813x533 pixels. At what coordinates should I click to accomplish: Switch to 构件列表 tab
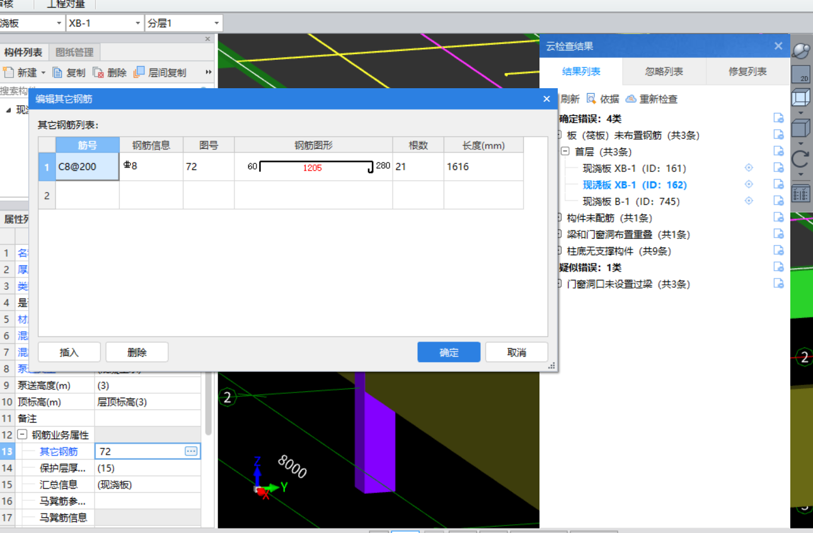pos(23,52)
